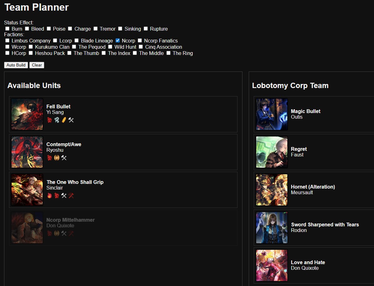Click The One Who Shall Grip title
The image size is (374, 286).
[75, 182]
